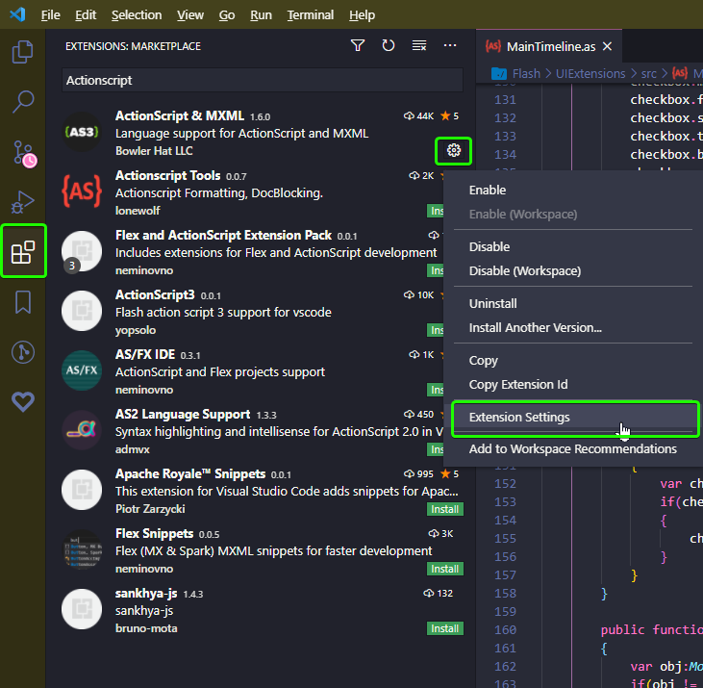This screenshot has height=688, width=703.
Task: Click the extensions search field
Action: (x=263, y=80)
